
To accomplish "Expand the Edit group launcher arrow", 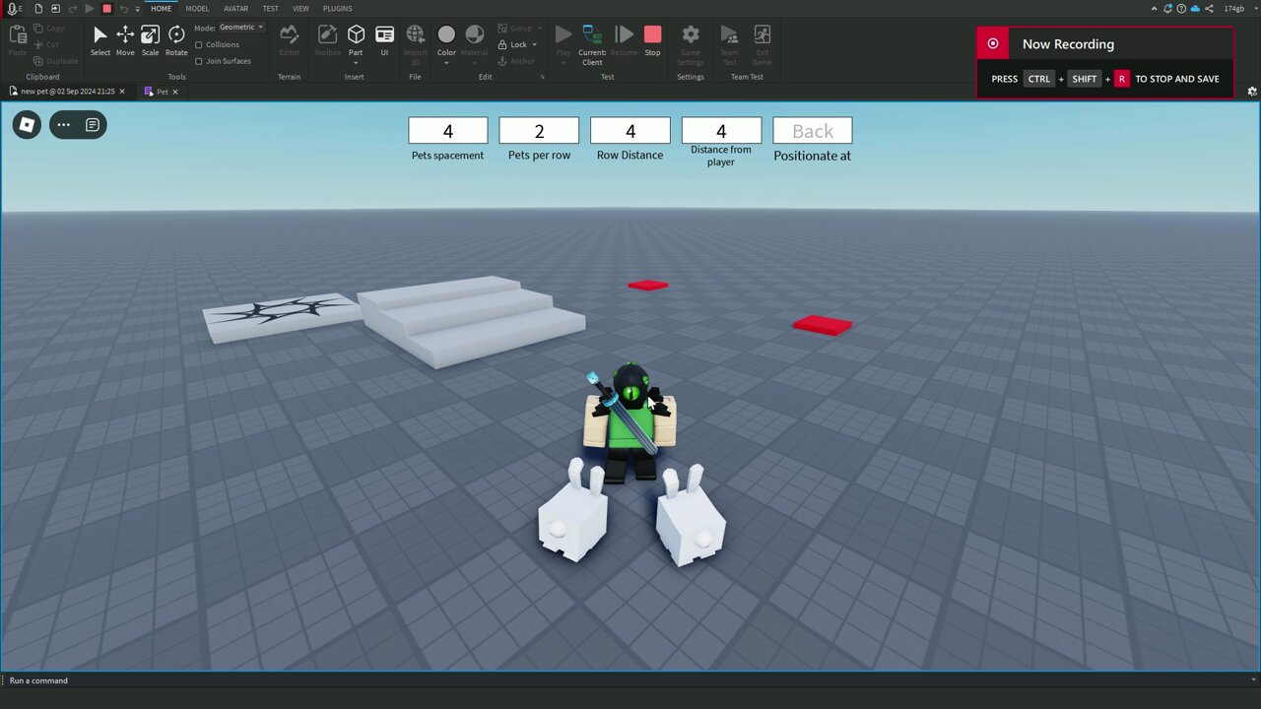I will [543, 77].
